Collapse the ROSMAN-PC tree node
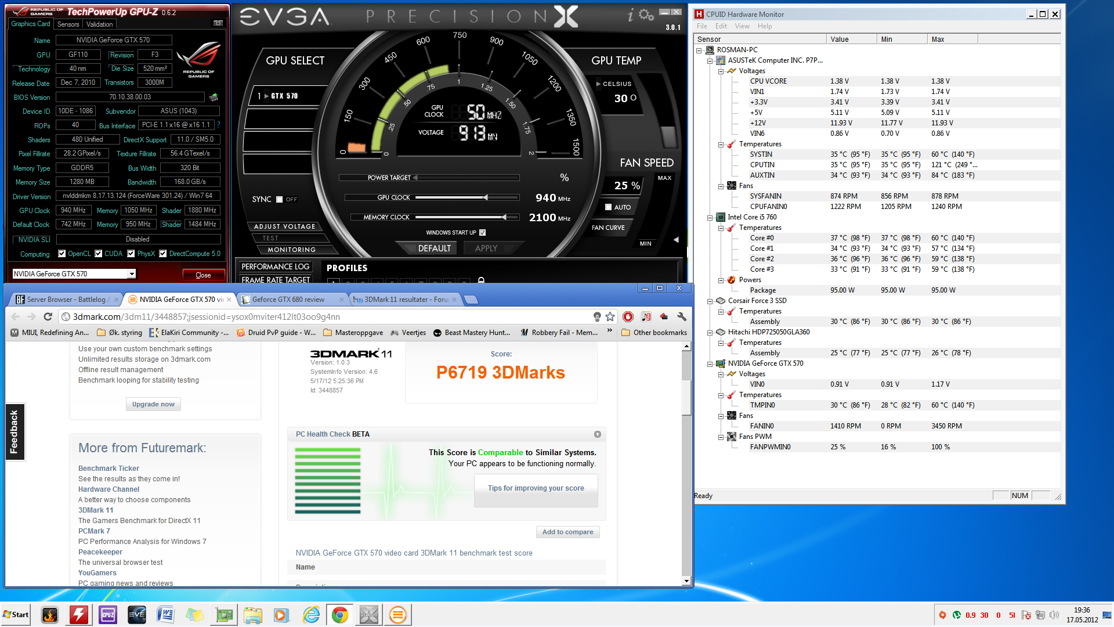1114x627 pixels. [x=699, y=50]
